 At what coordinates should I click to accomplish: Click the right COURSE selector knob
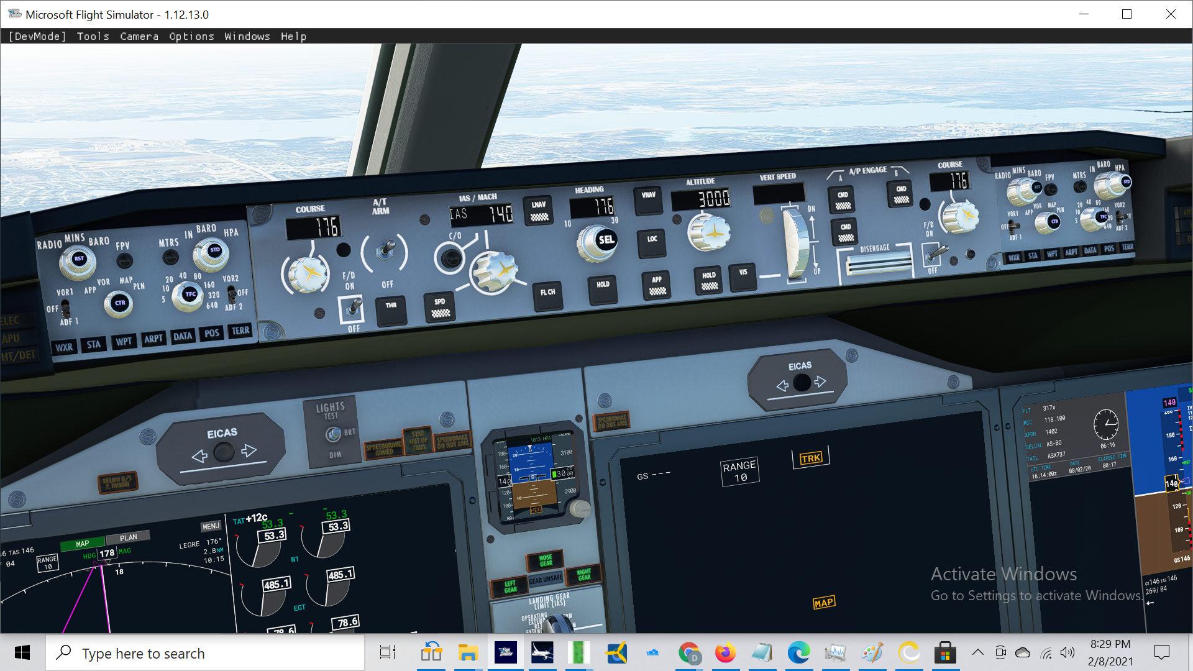coord(959,216)
